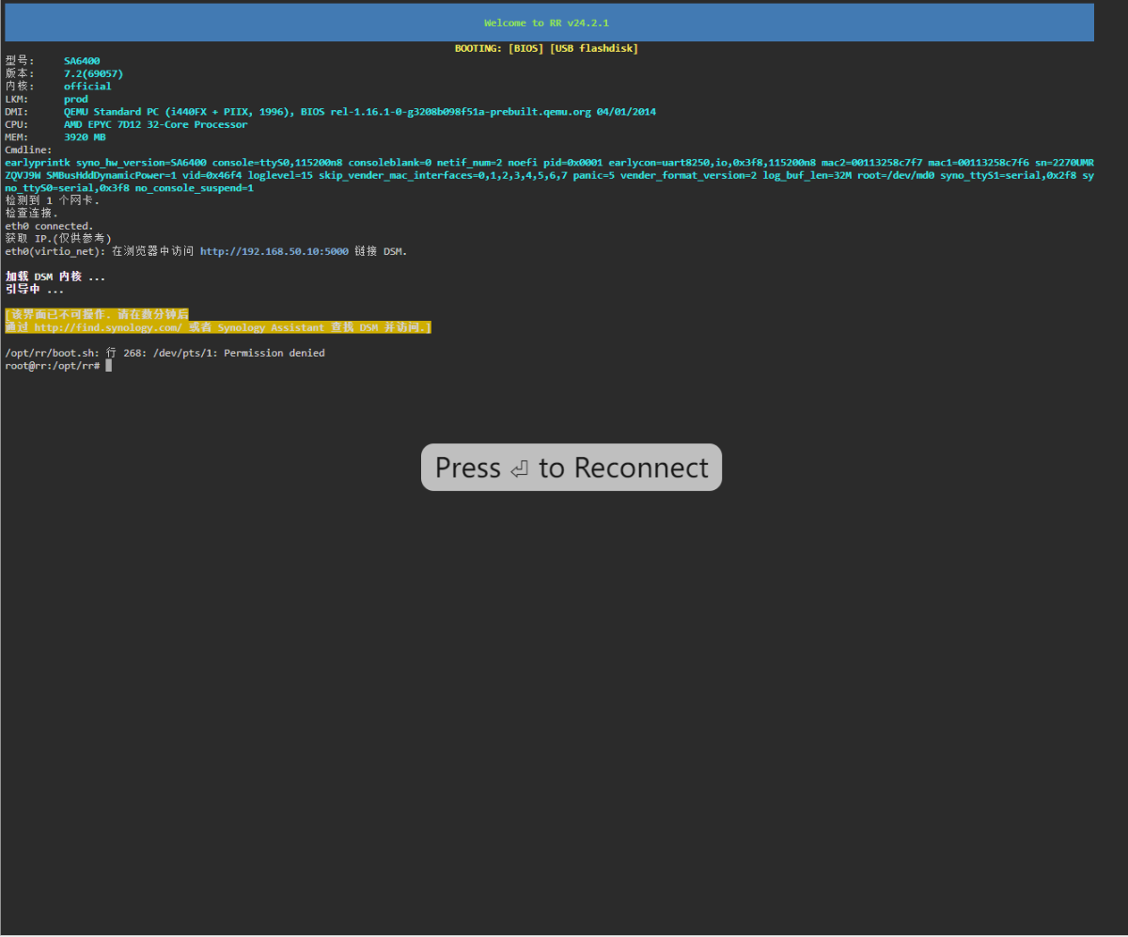Click the AMD EPYC 7D12 32-Core Processor text
Image resolution: width=1128 pixels, height=937 pixels.
pyautogui.click(x=155, y=124)
